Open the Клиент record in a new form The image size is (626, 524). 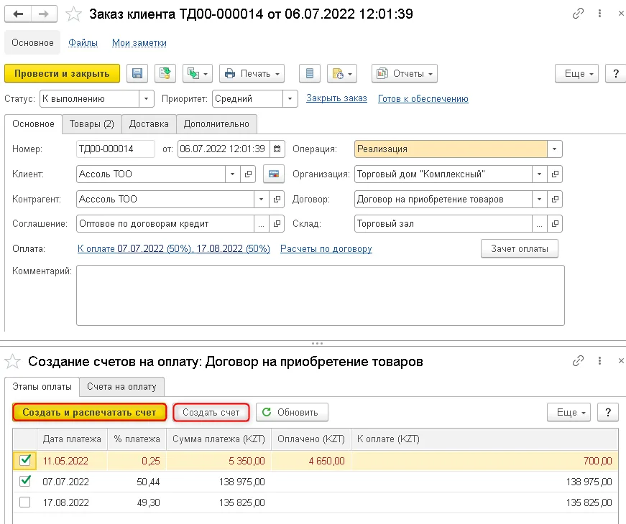click(248, 174)
